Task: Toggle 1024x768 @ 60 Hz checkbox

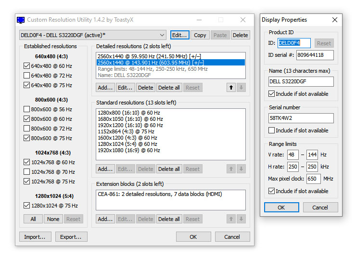Action: click(x=26, y=162)
